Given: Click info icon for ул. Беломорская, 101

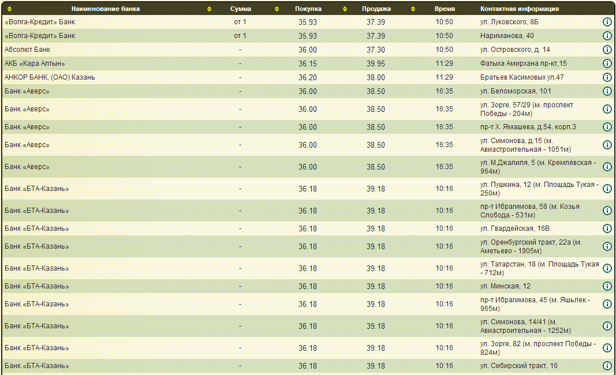Looking at the screenshot, I should click(607, 91).
